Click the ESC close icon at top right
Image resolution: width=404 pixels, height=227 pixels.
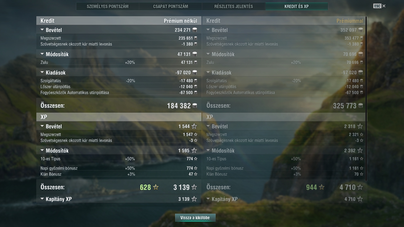[384, 6]
